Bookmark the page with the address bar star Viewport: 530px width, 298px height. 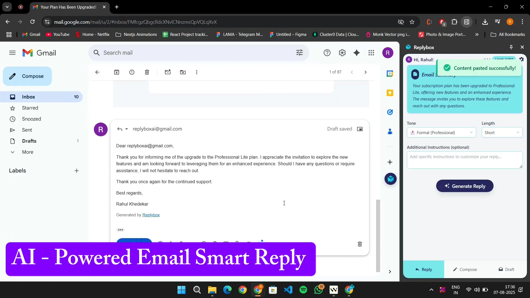[x=412, y=22]
